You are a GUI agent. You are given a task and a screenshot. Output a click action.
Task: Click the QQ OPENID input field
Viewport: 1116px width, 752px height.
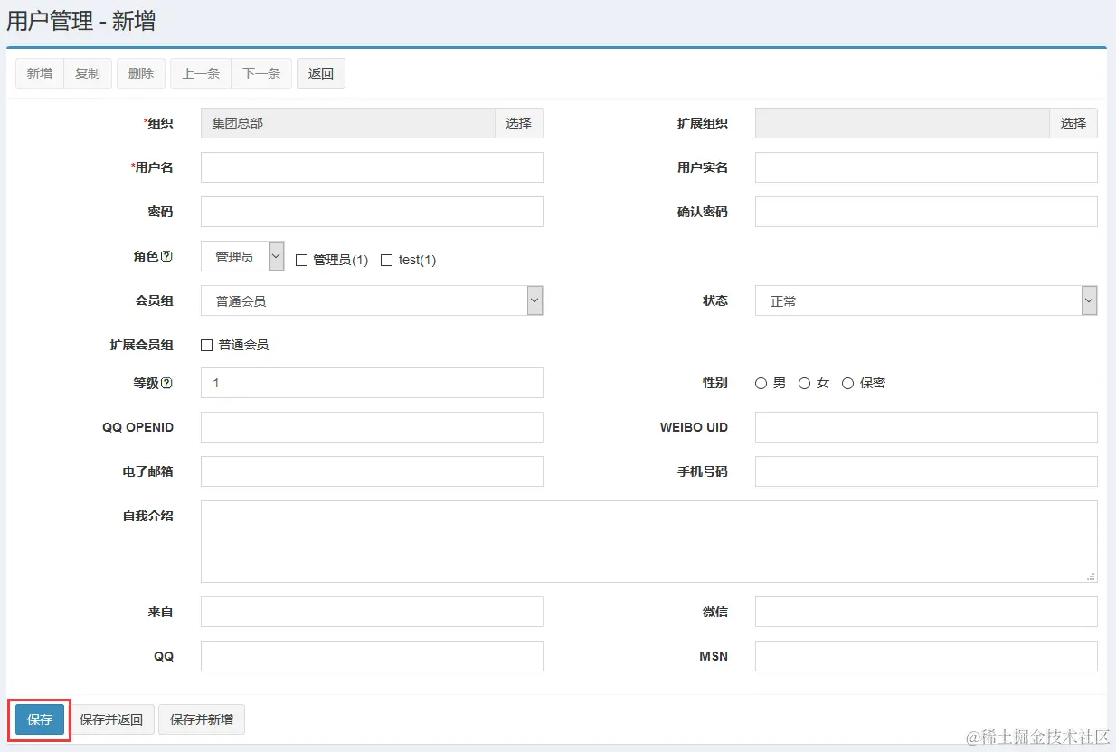coord(372,427)
